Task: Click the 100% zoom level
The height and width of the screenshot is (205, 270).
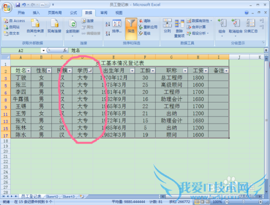Action: click(217, 202)
